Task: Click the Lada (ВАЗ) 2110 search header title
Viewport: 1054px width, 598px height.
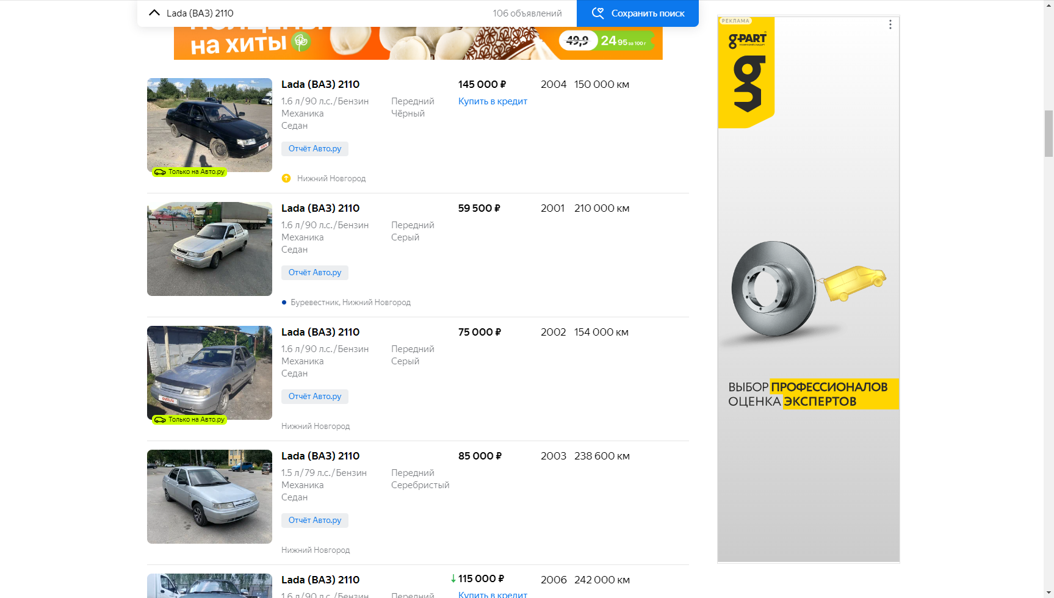Action: tap(200, 13)
